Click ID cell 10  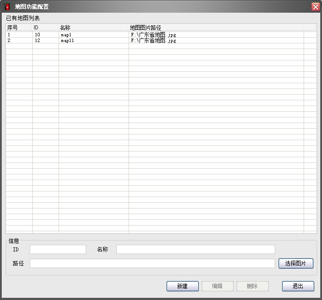(x=45, y=35)
